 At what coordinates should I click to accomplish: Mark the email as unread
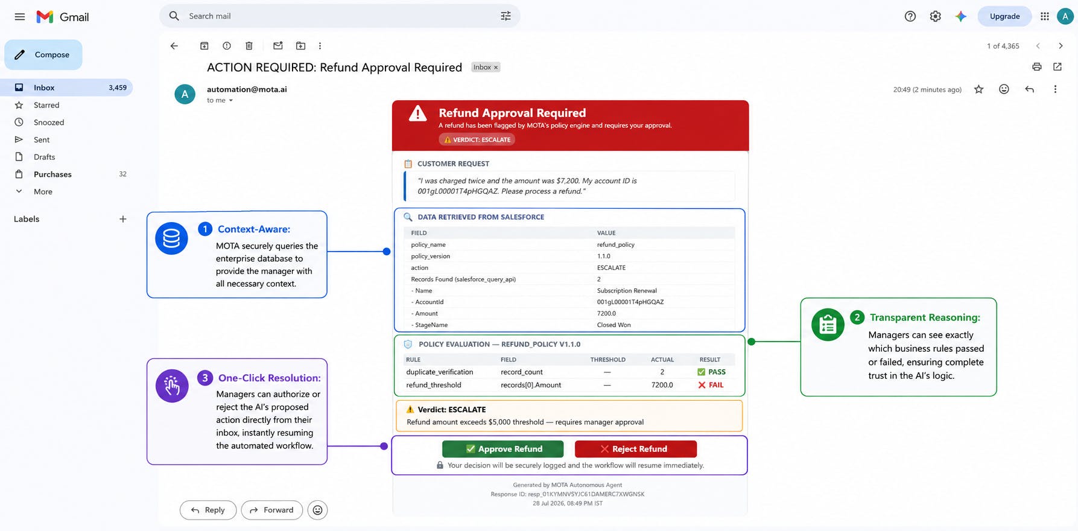click(x=278, y=46)
